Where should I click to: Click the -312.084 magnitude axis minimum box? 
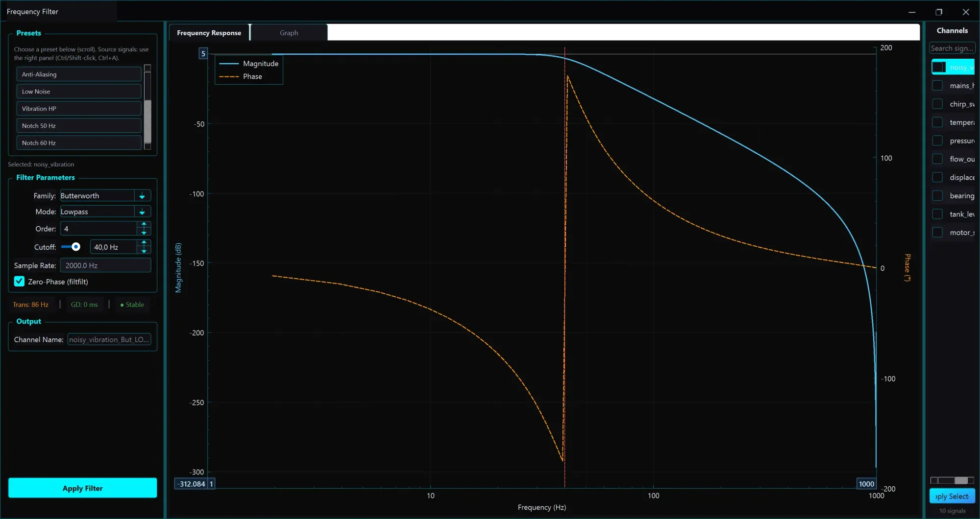tap(191, 484)
